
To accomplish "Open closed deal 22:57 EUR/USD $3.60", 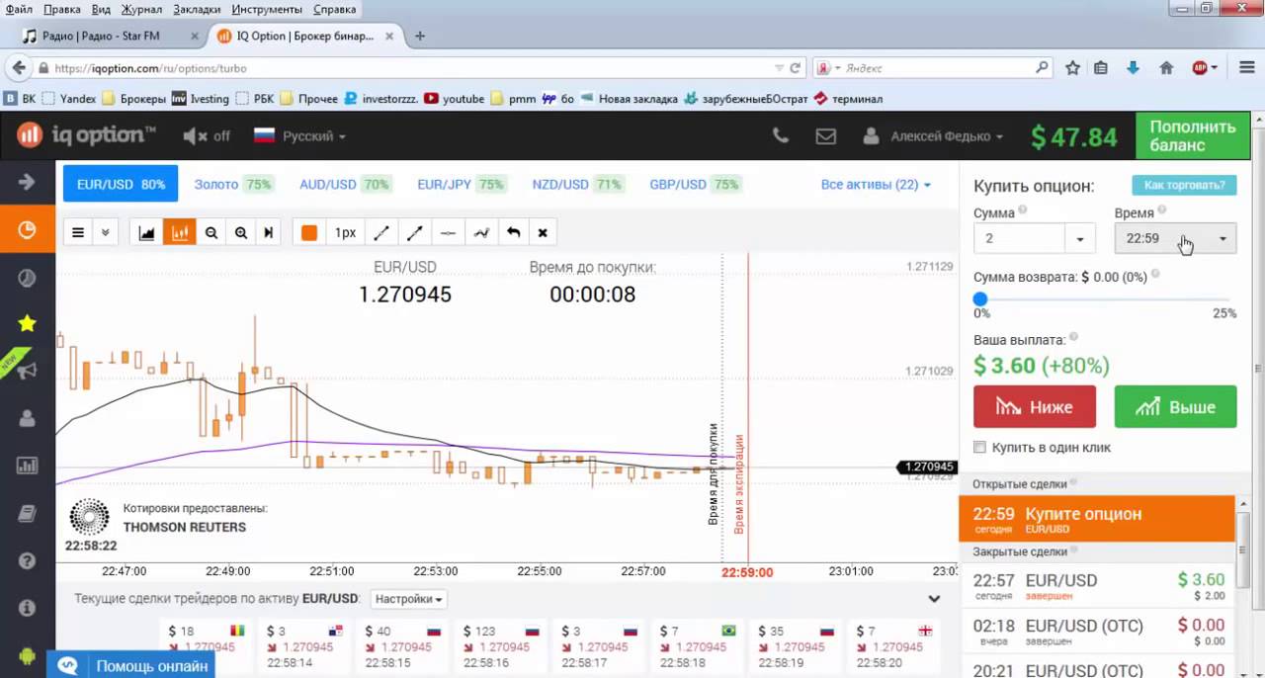I will point(1097,586).
